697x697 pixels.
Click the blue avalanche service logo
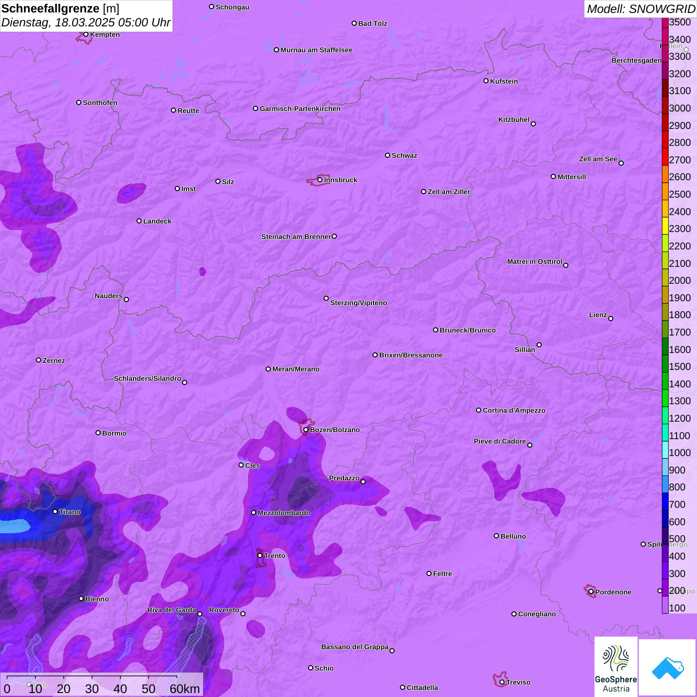pyautogui.click(x=667, y=668)
